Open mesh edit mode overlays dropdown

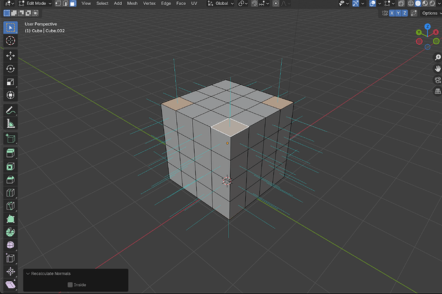pyautogui.click(x=389, y=3)
